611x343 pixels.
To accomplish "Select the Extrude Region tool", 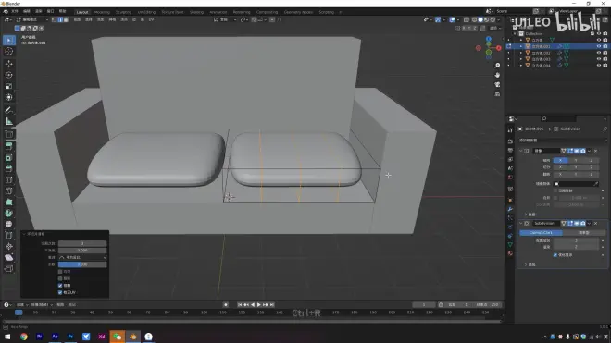I will point(9,146).
